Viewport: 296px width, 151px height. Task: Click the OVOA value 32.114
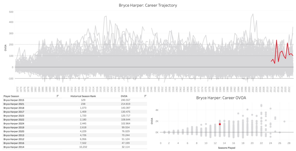tap(125, 147)
